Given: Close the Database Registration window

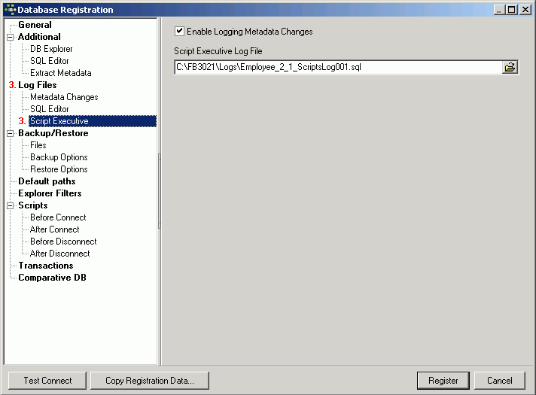Looking at the screenshot, I should click(525, 10).
